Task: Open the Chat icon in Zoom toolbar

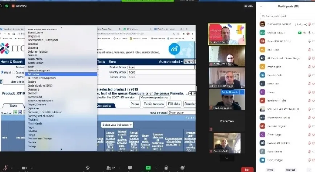Action: (x=130, y=168)
